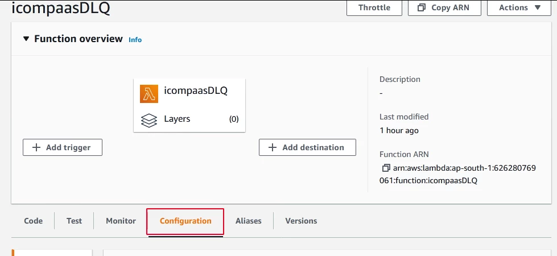Click the Last modified label
Screen dimensions: 557x256
coord(404,117)
